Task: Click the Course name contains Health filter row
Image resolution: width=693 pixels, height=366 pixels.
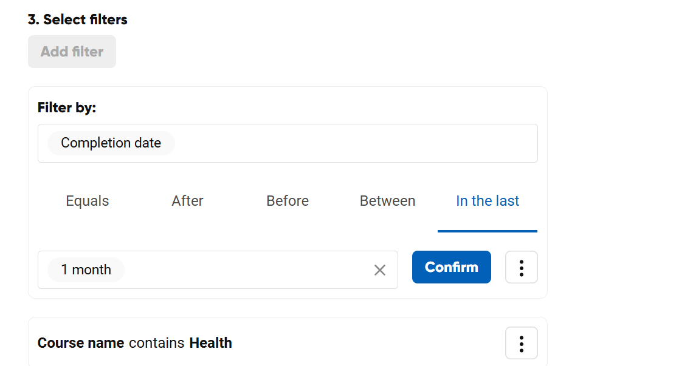Action: point(365,343)
